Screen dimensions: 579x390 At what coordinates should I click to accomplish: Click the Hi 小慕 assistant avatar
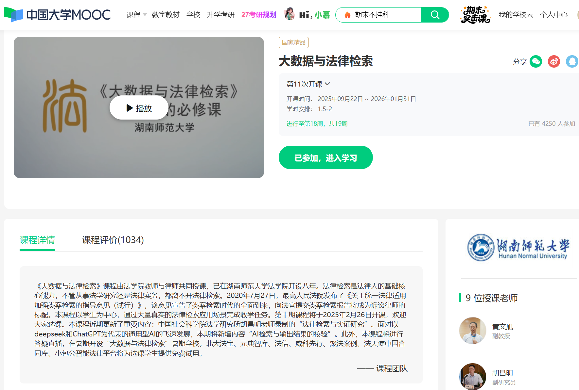click(x=289, y=14)
